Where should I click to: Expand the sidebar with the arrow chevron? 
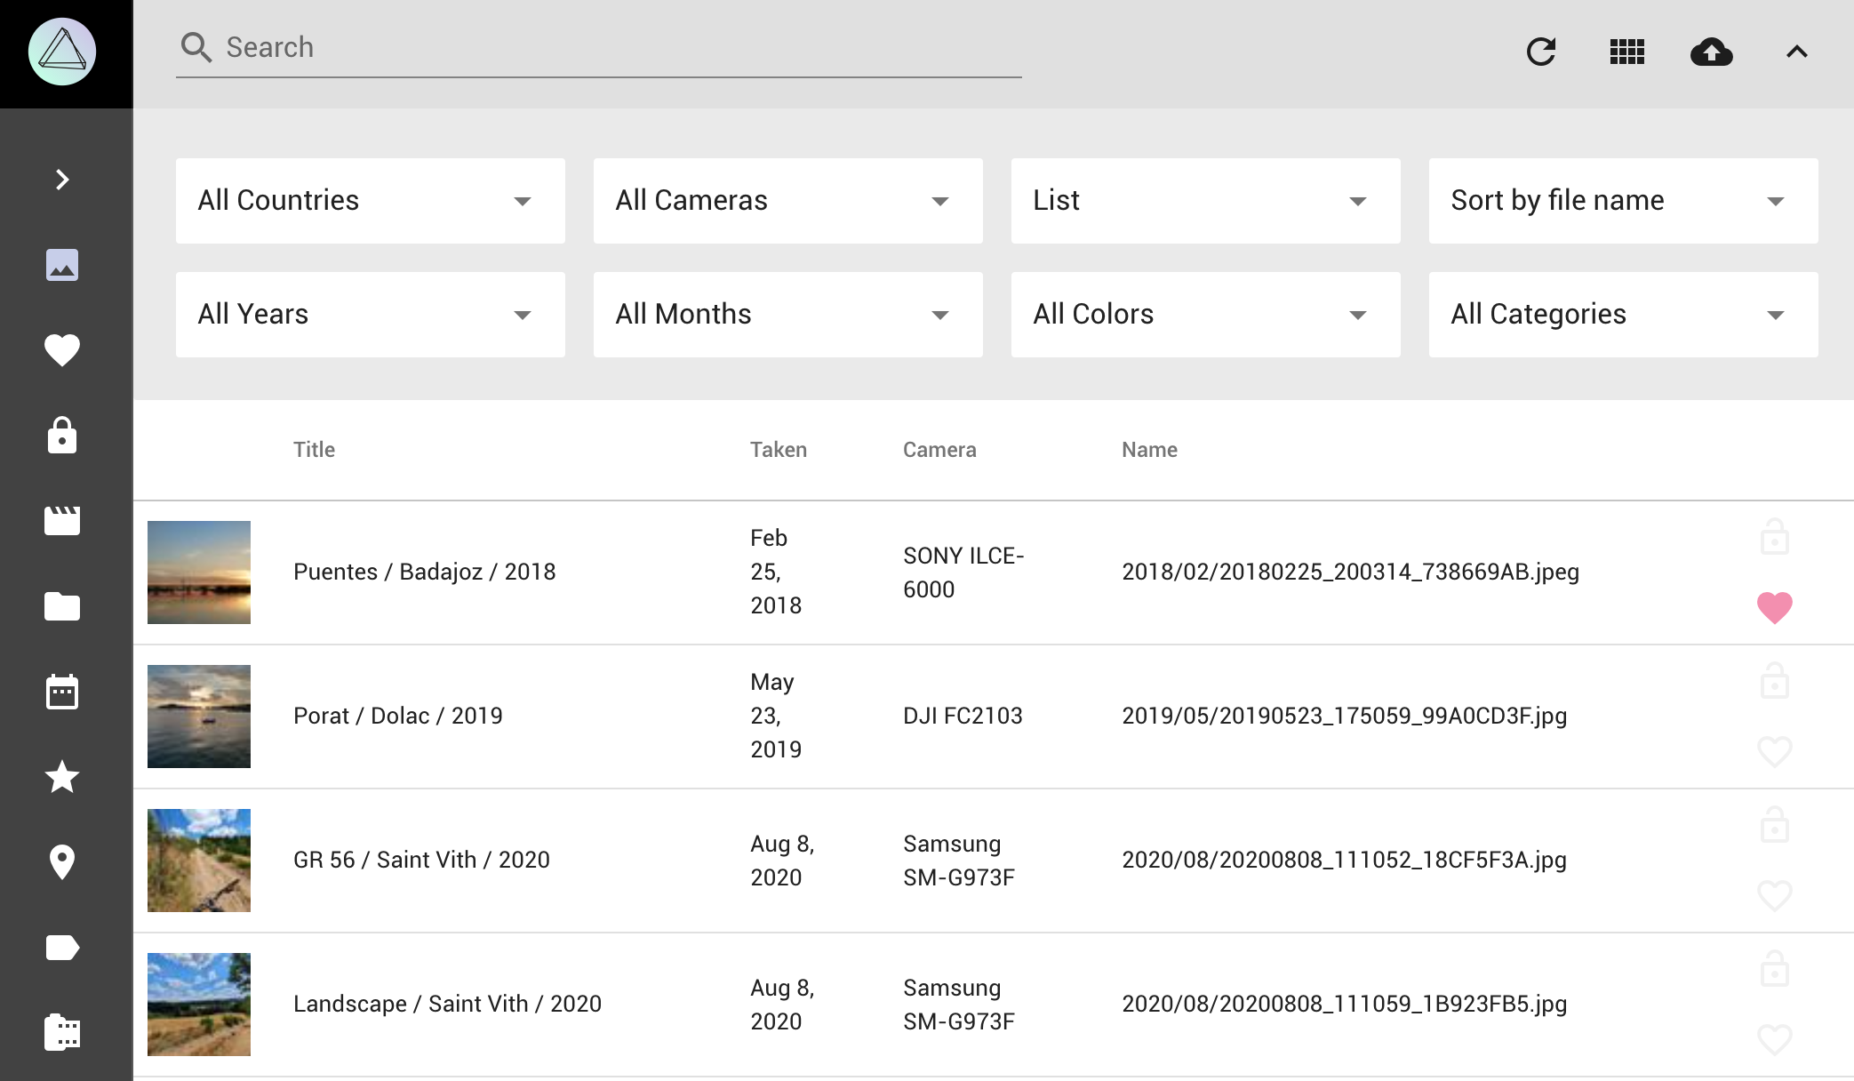(x=62, y=180)
